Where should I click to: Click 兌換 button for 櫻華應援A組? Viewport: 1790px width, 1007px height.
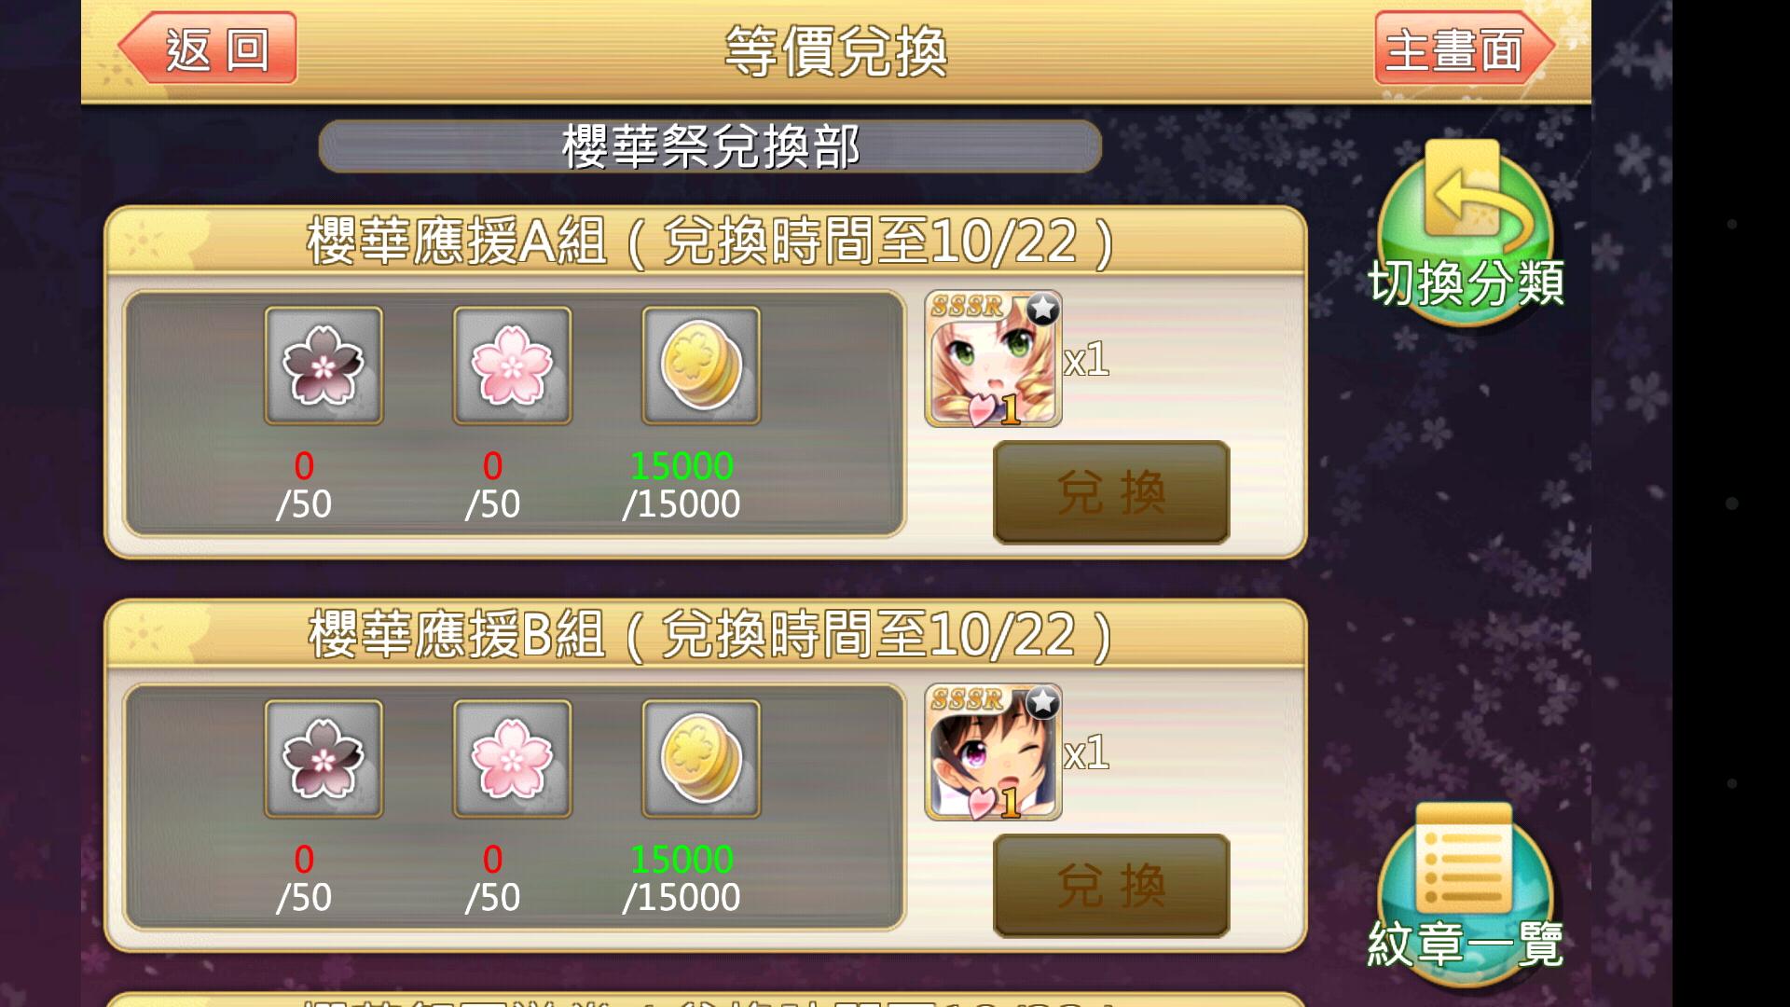[1111, 492]
